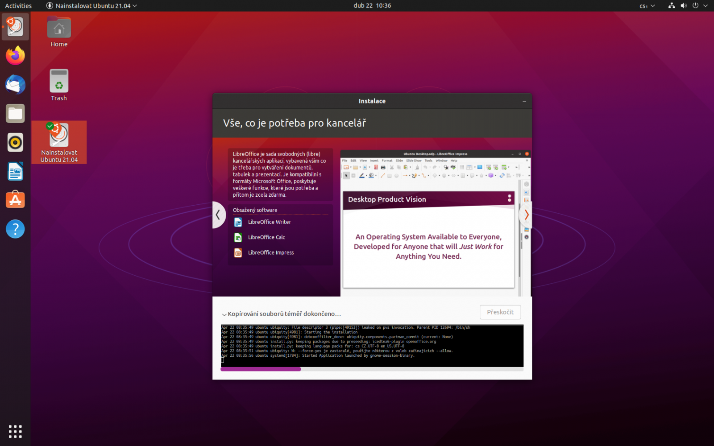Open the Help application from the dock
The height and width of the screenshot is (446, 714).
pos(15,229)
